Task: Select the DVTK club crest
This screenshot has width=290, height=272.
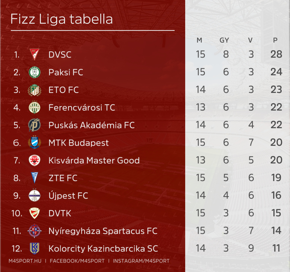Action: click(x=35, y=213)
